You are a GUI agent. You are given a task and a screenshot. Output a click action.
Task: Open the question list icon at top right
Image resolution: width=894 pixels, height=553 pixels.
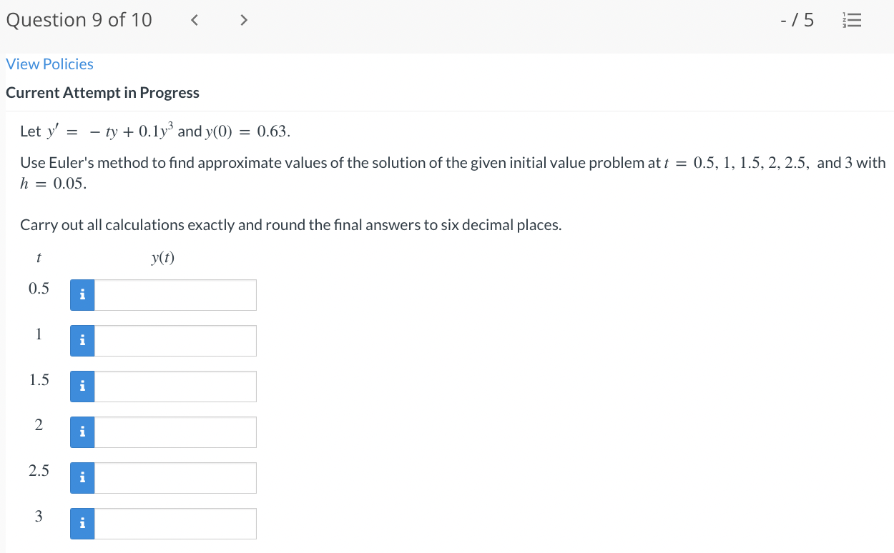(x=852, y=20)
